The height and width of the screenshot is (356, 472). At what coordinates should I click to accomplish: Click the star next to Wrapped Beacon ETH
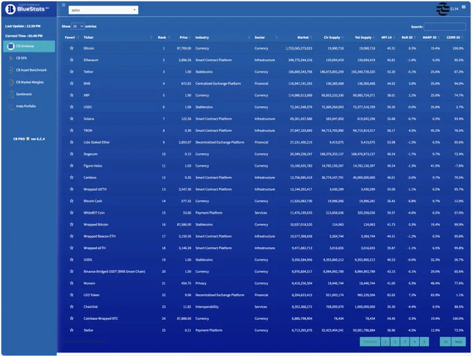click(71, 236)
